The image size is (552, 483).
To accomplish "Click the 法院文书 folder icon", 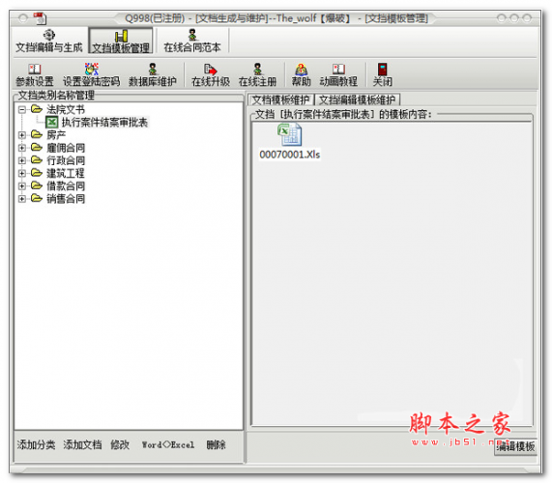I will click(x=37, y=109).
